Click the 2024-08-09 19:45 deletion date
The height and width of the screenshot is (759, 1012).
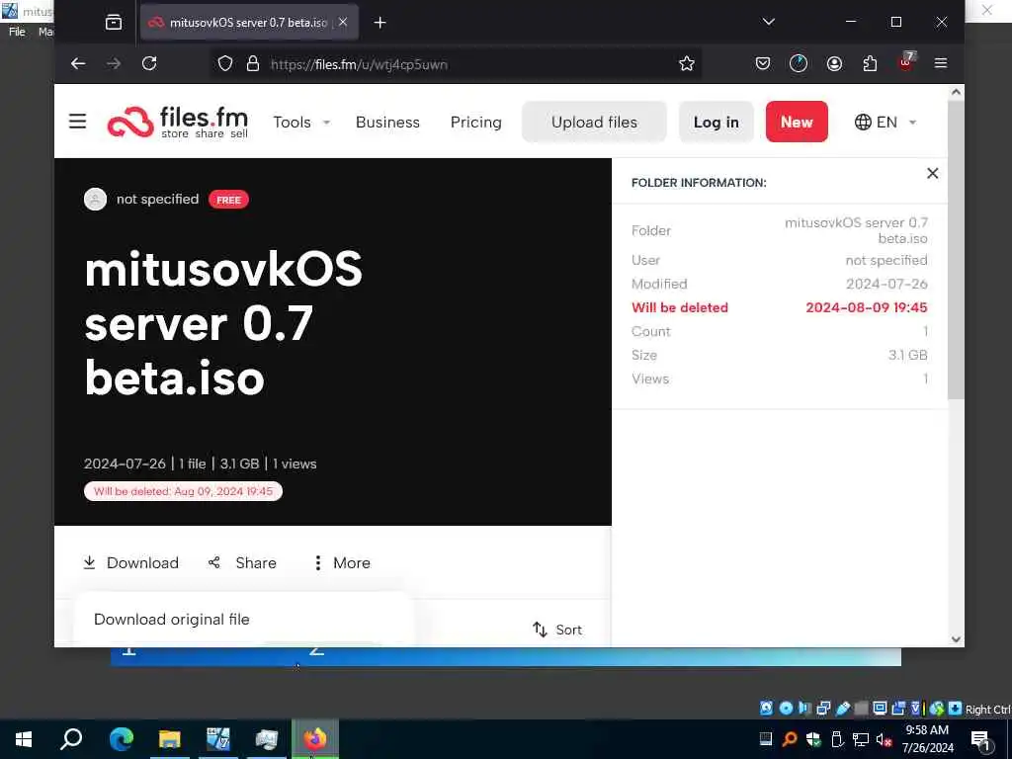point(866,307)
